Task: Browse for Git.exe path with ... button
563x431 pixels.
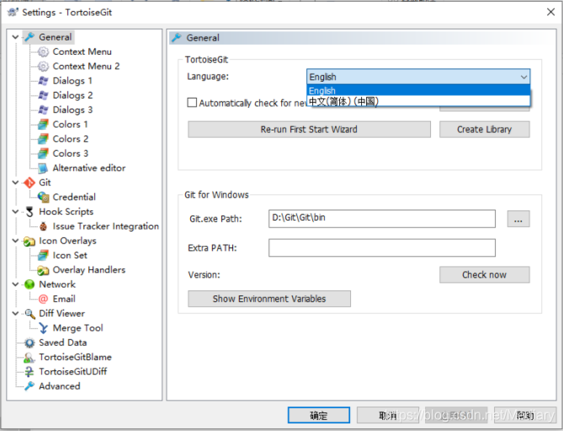Action: [518, 219]
